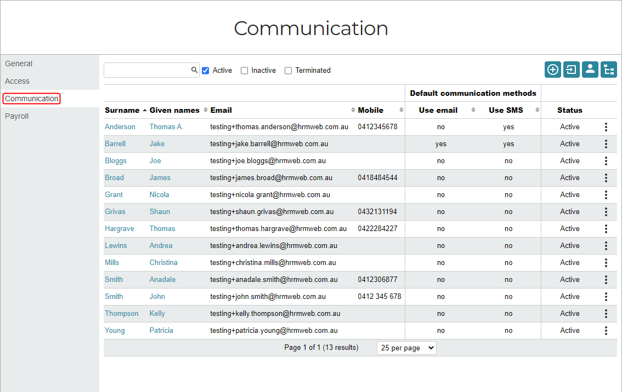Open the Young surname link
The width and height of the screenshot is (622, 392).
pos(115,331)
